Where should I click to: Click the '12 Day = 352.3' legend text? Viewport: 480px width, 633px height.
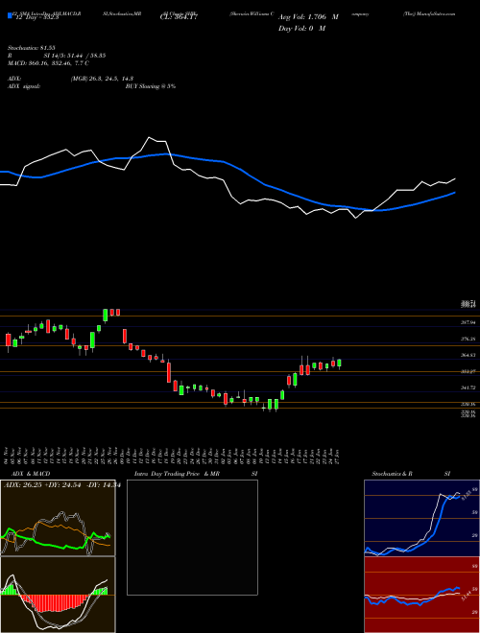(36, 17)
